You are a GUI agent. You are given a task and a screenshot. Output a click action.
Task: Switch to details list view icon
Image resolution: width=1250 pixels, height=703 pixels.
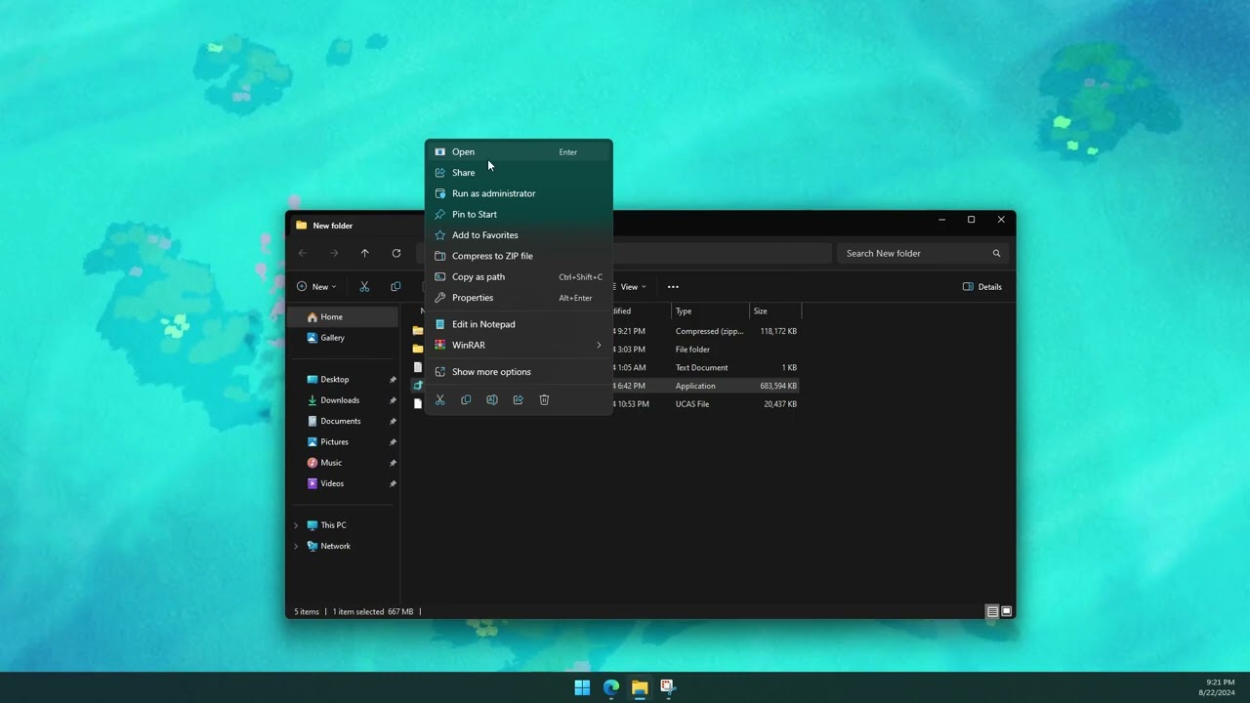click(992, 612)
